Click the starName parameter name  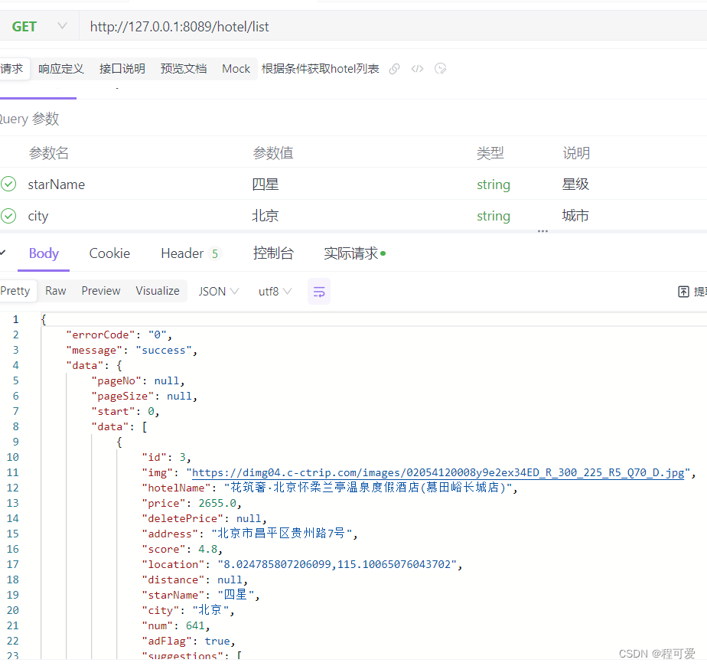pos(57,184)
